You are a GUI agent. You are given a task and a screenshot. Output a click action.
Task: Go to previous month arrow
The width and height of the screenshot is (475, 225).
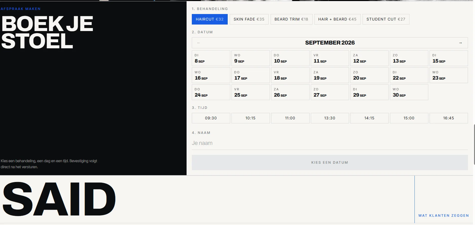[x=199, y=43]
